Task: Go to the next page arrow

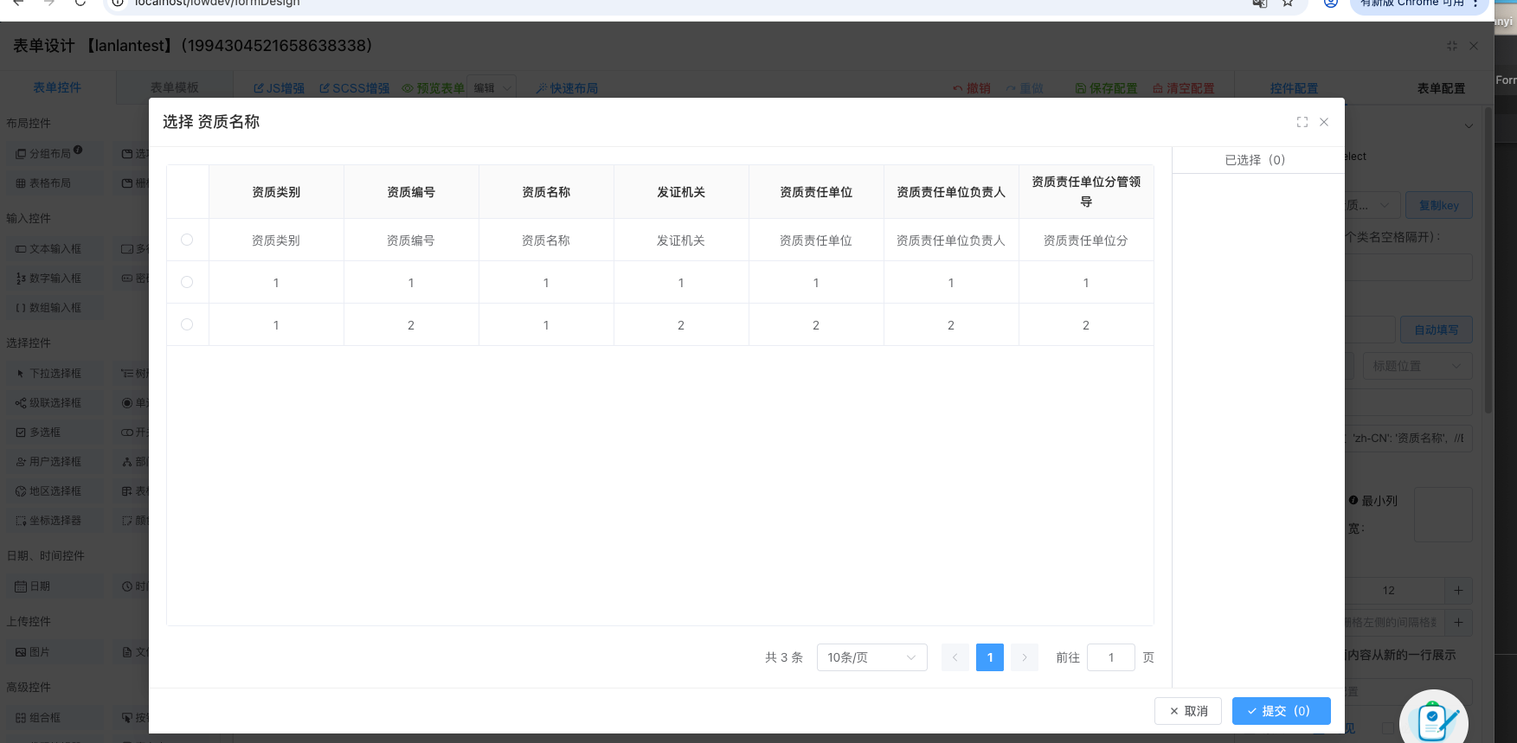Action: 1024,657
